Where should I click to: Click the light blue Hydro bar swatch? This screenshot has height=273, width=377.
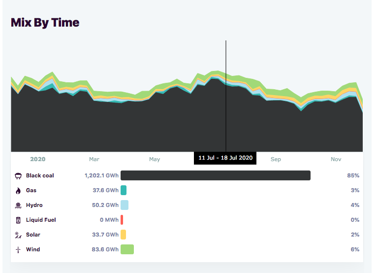(125, 205)
